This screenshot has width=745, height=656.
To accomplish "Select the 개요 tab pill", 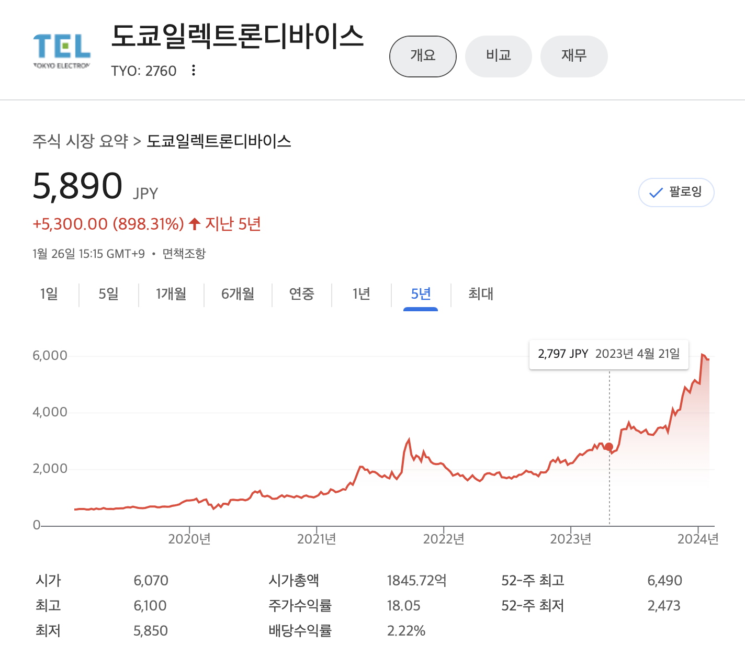I will (423, 56).
